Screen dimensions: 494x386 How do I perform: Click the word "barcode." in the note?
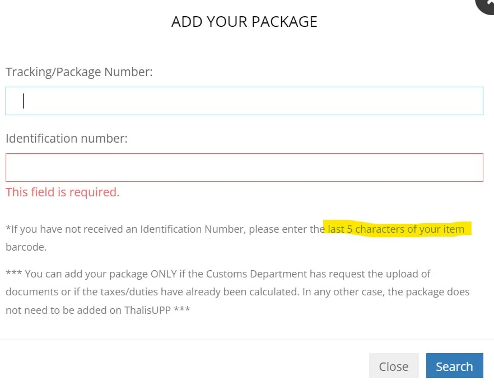[26, 247]
